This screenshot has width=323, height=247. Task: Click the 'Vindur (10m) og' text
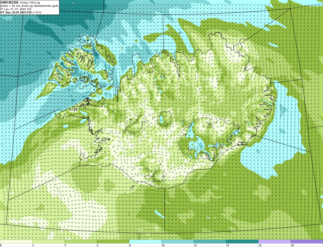click(x=30, y=3)
